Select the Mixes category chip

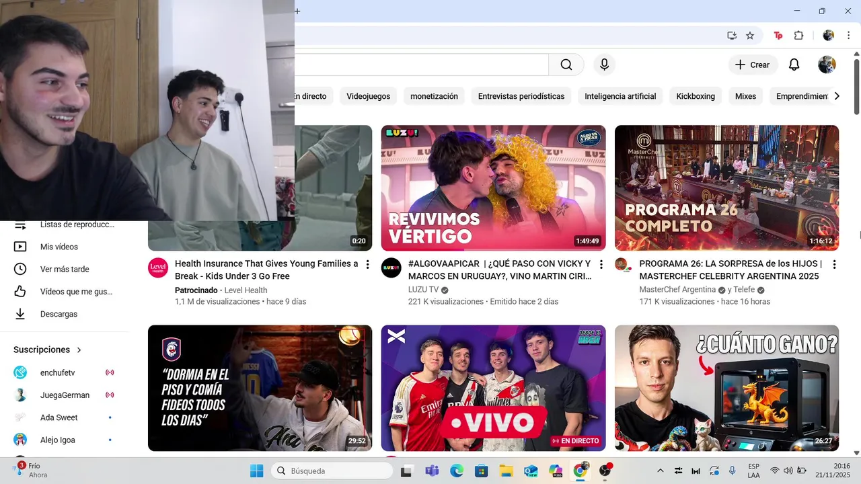pyautogui.click(x=745, y=96)
